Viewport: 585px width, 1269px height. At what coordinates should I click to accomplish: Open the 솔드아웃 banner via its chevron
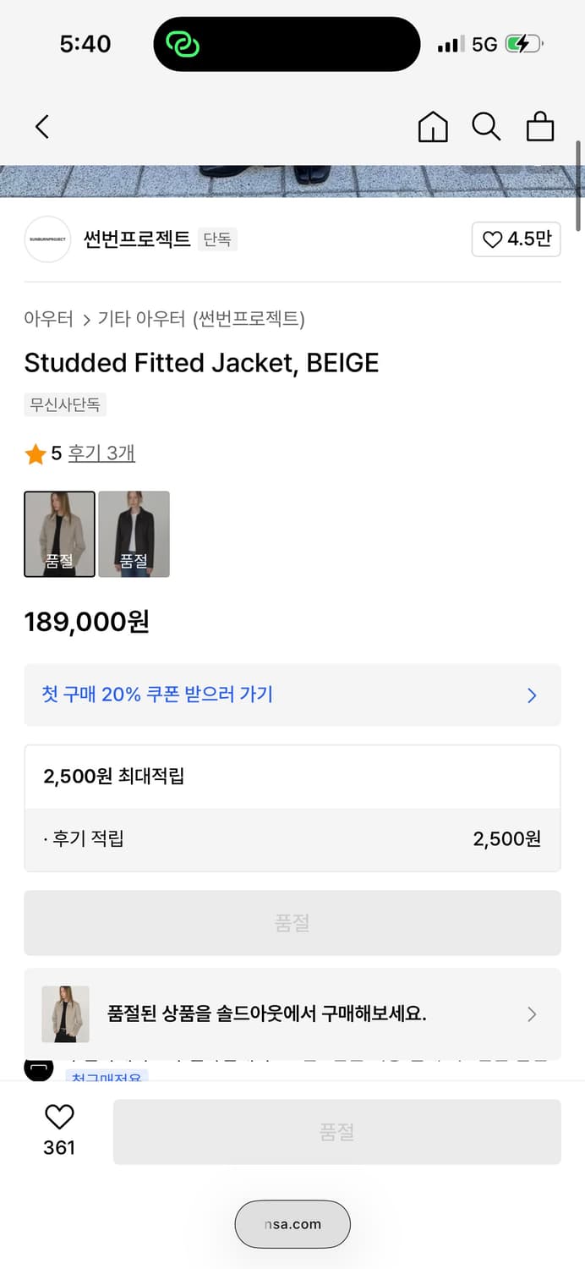tap(532, 1014)
